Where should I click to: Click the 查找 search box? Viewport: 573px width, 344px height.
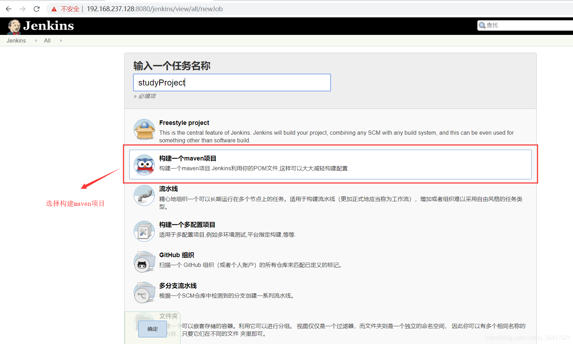525,25
